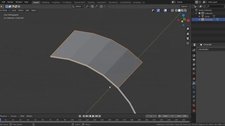Toggle proportional editing button

pyautogui.click(x=101, y=6)
